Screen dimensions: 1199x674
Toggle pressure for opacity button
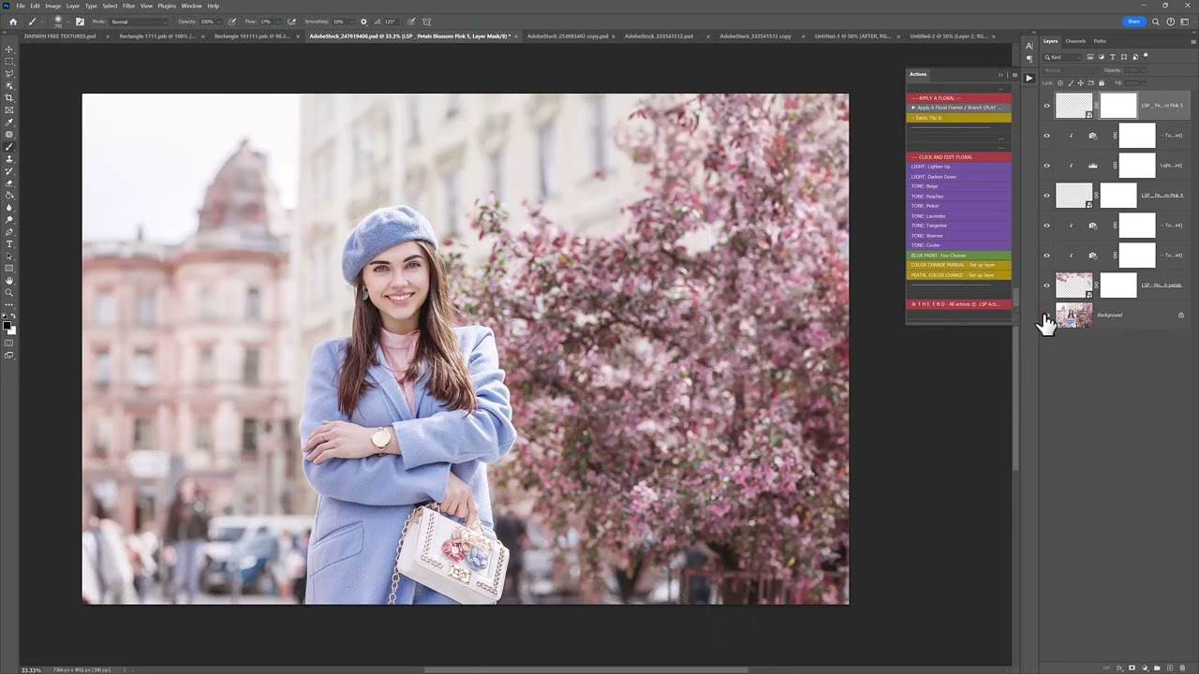(232, 22)
